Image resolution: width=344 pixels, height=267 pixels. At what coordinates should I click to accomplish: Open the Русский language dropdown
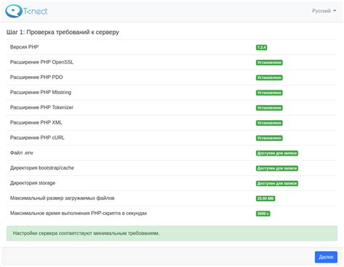[x=324, y=11]
